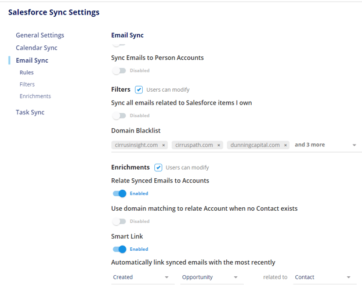Expand the Domain Blacklist dropdown arrow
Screen dimensions: 362x292
click(354, 145)
